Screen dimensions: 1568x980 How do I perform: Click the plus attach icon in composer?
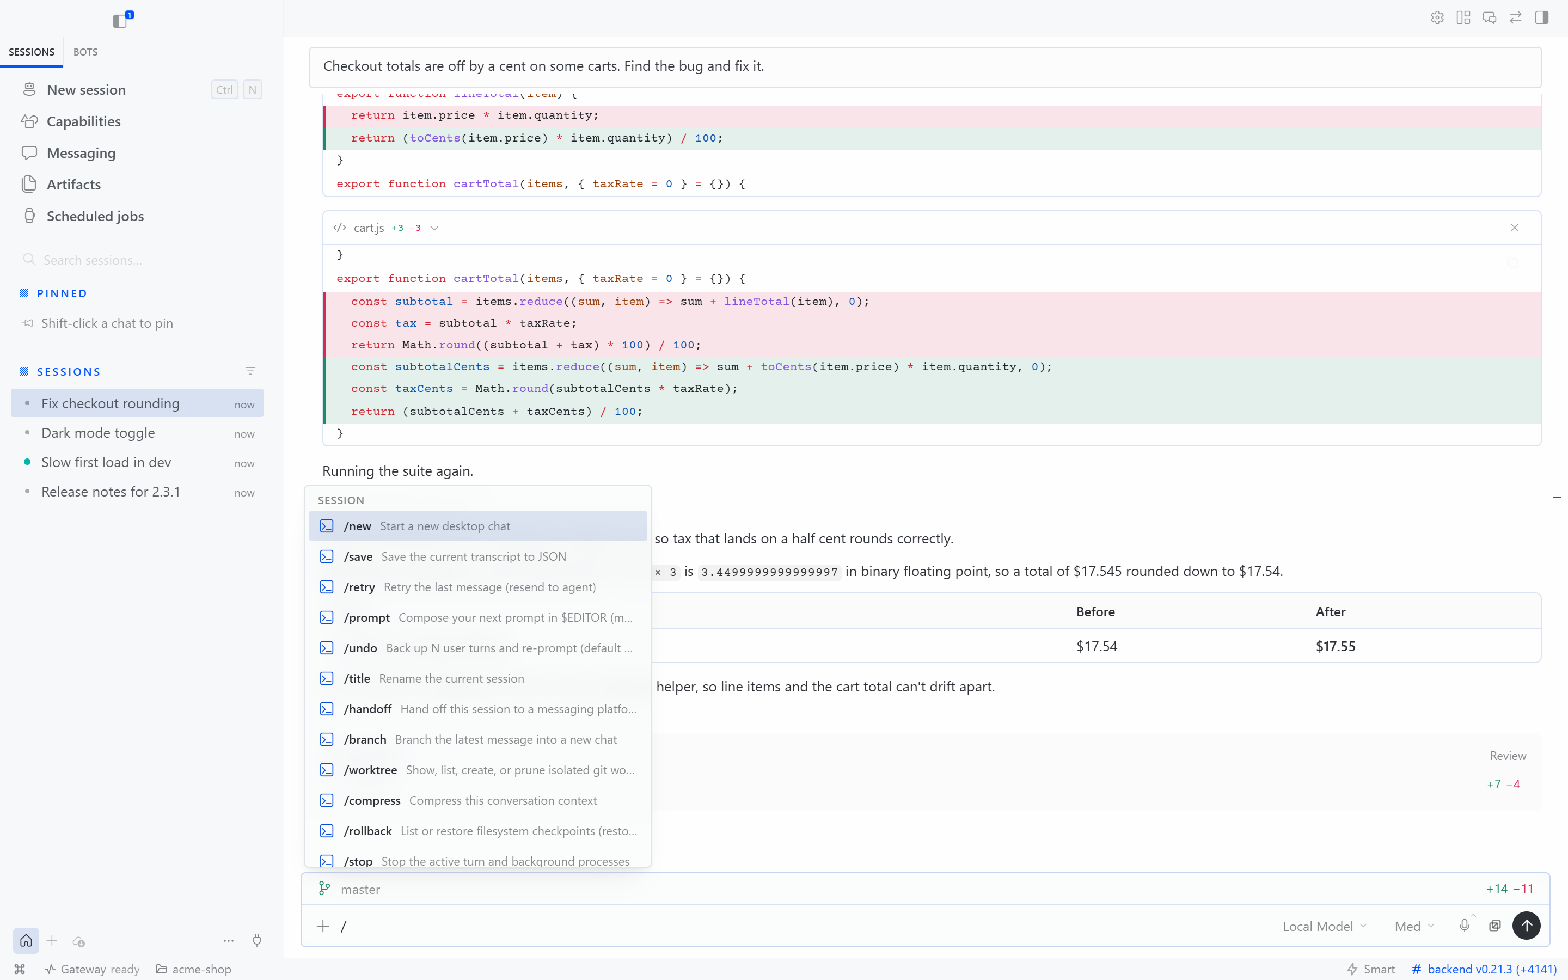[x=323, y=926]
